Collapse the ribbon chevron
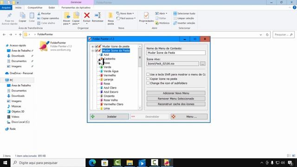Screen dimensions: 297x167 click(290, 7)
